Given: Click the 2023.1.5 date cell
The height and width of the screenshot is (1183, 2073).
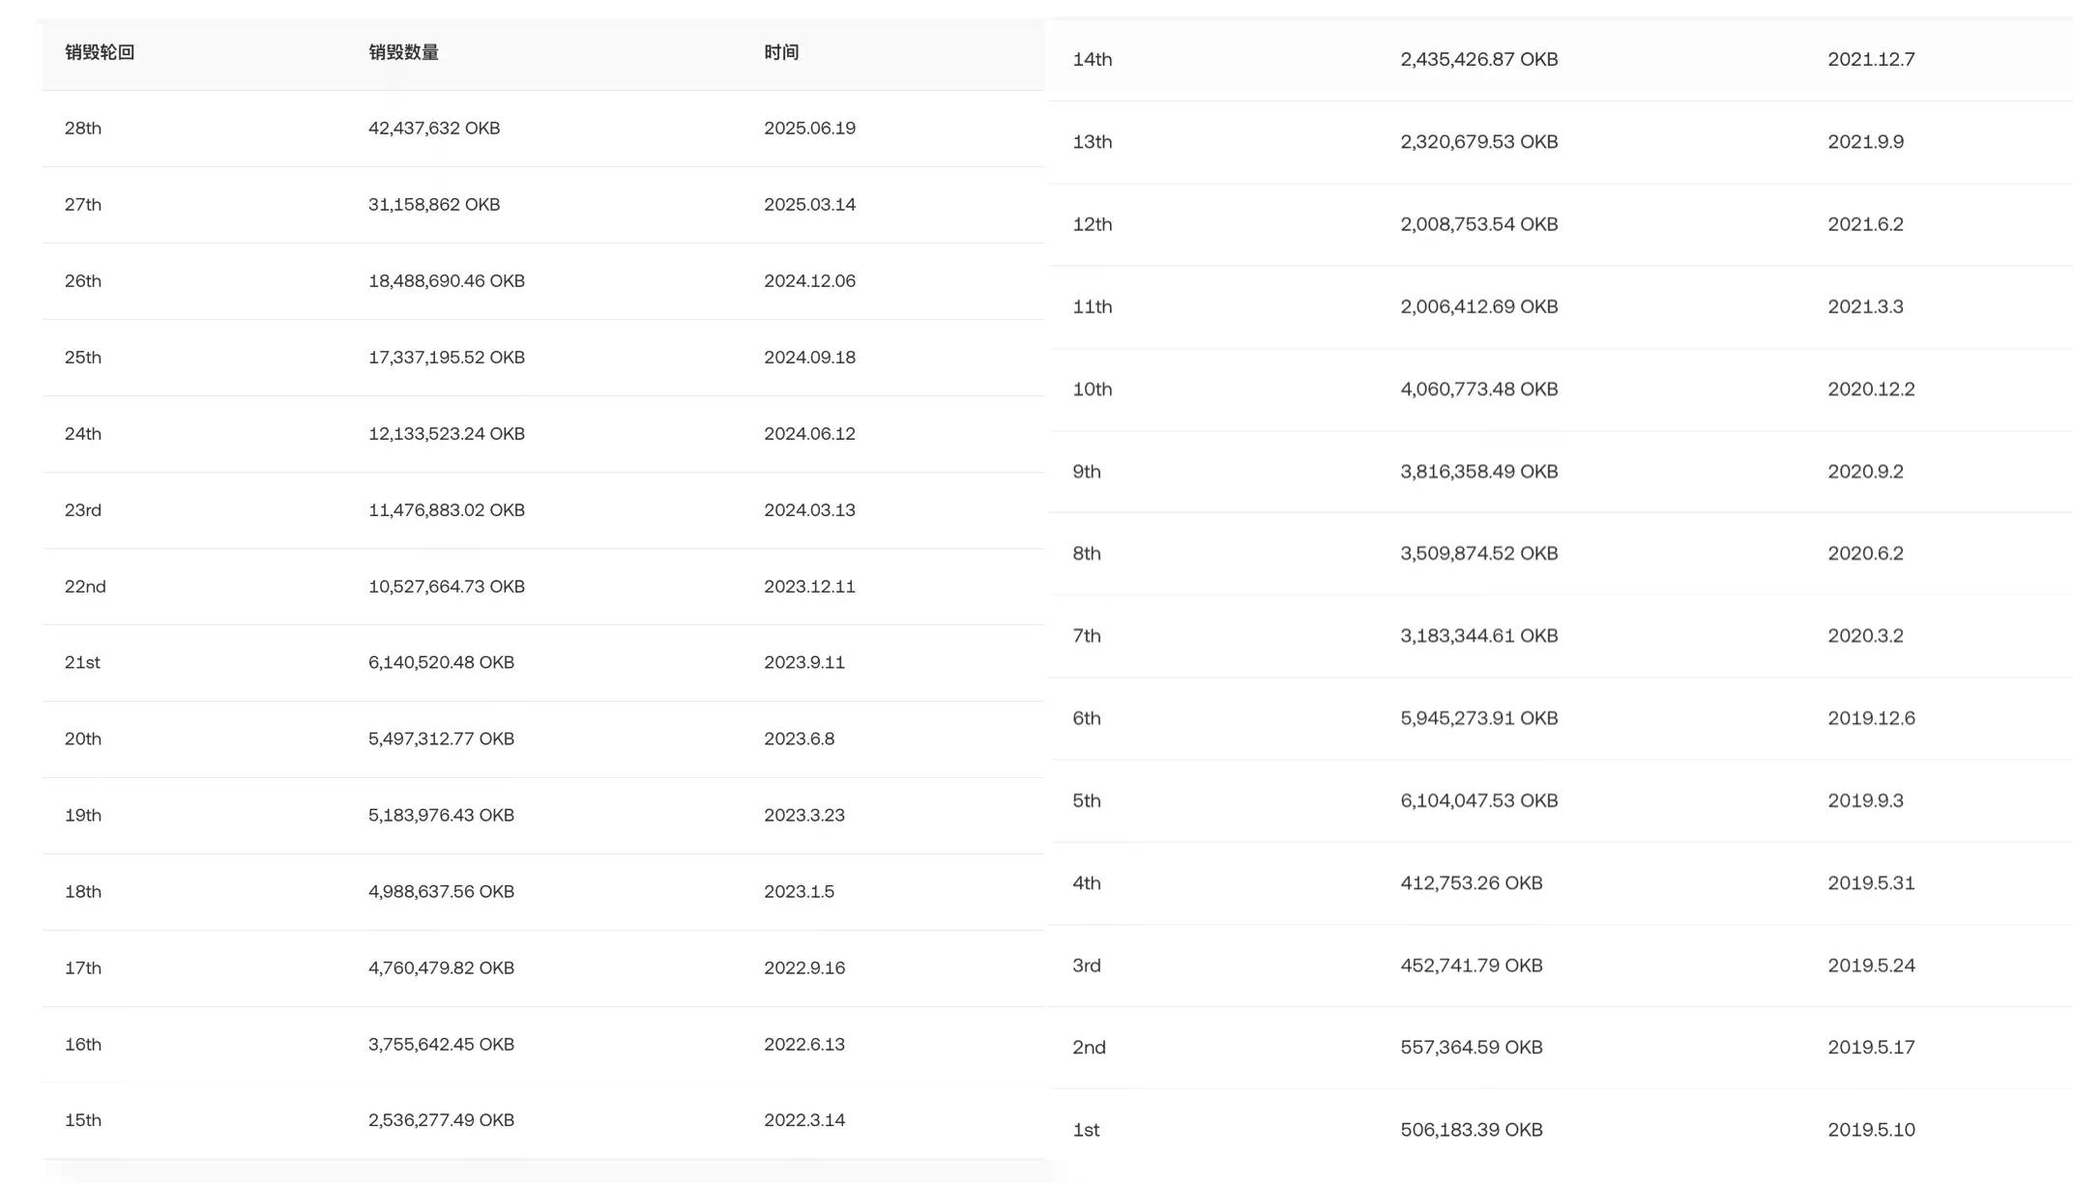Looking at the screenshot, I should pos(799,891).
